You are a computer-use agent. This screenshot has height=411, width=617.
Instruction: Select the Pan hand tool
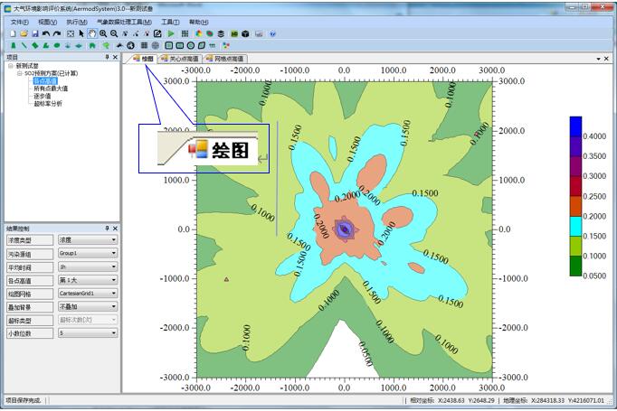[92, 33]
